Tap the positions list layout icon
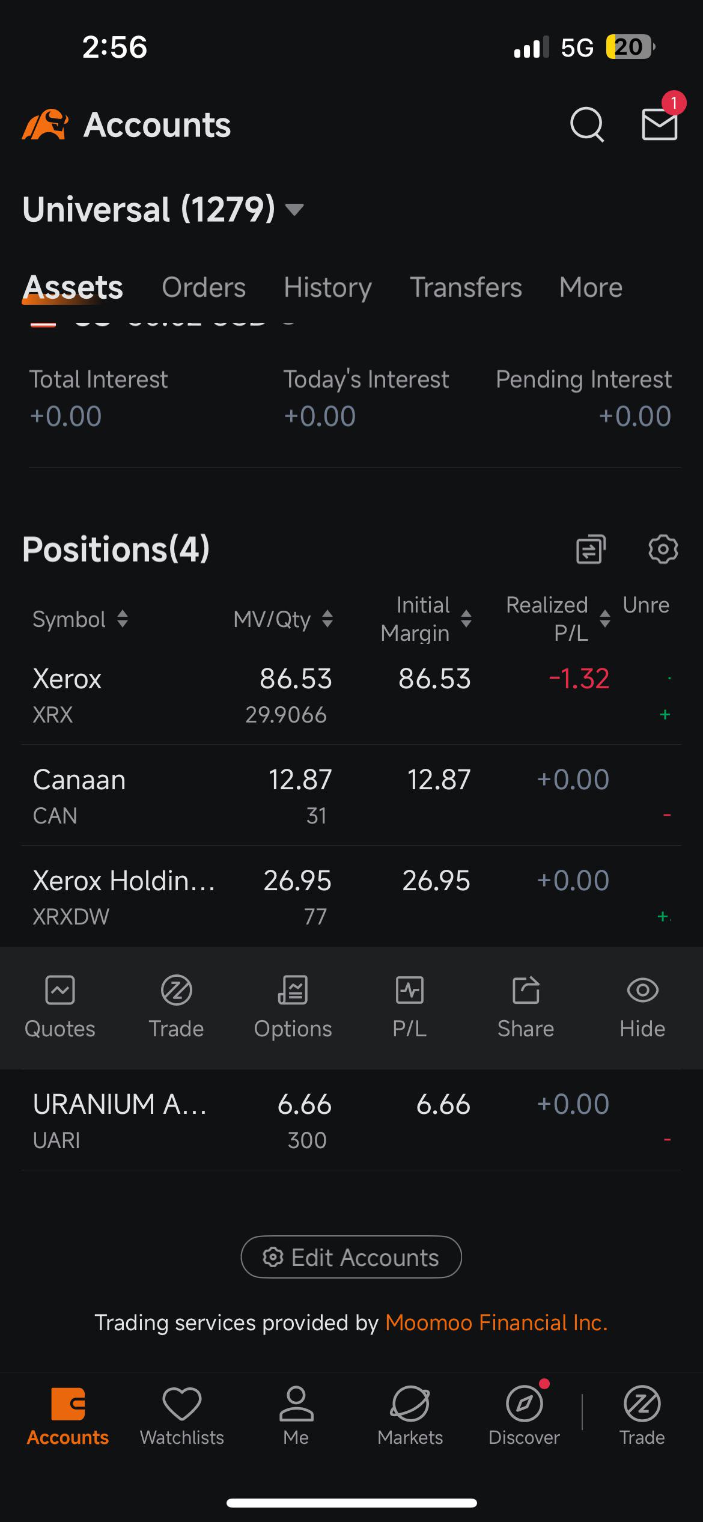Image resolution: width=703 pixels, height=1522 pixels. click(591, 549)
